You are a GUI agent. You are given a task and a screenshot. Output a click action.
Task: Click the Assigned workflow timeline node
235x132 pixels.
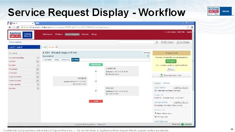(96, 91)
